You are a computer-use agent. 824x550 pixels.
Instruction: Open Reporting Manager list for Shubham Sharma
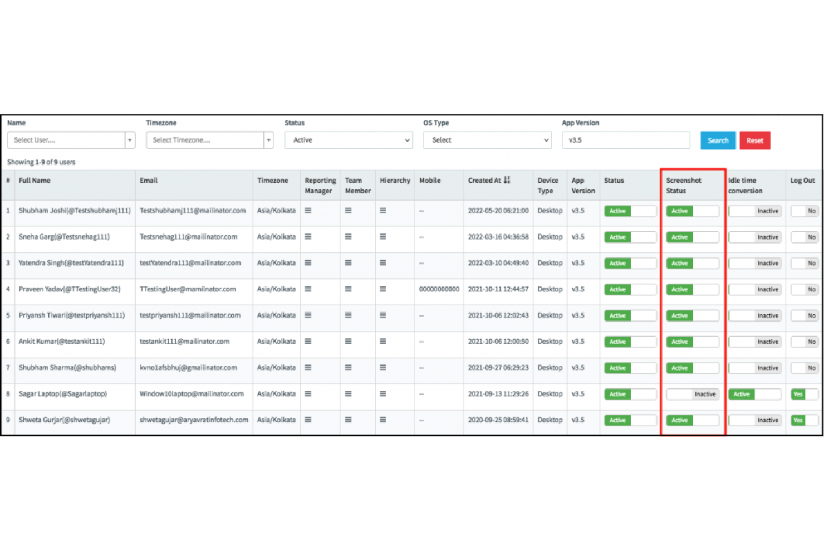(x=308, y=368)
